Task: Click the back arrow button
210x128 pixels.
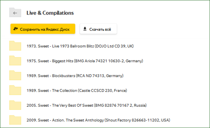Action: click(x=15, y=13)
